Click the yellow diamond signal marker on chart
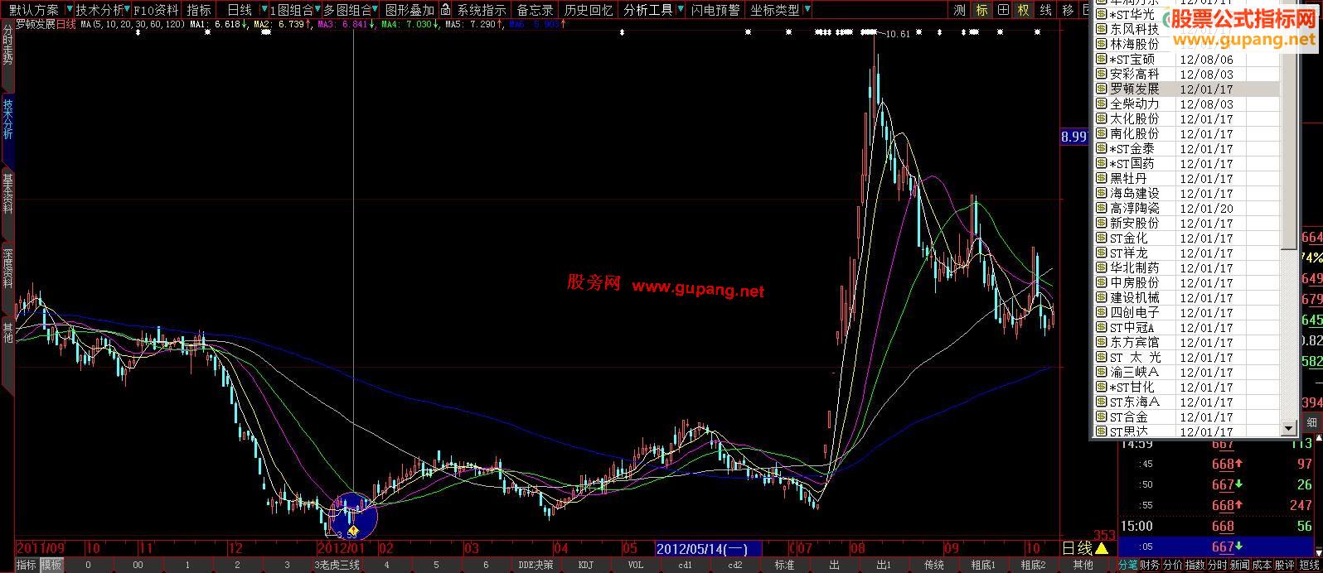 coord(354,530)
